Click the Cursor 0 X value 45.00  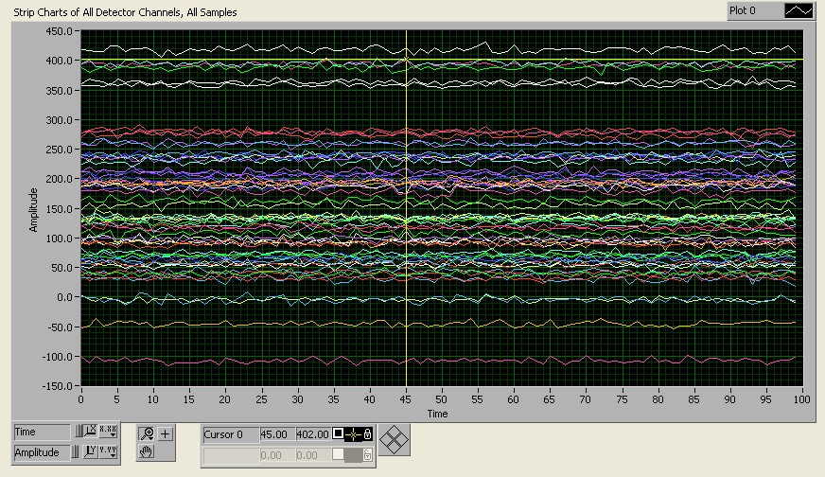click(276, 434)
